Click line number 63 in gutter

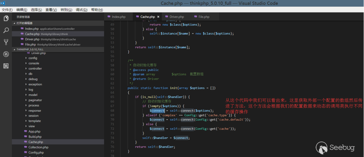[x=112, y=88]
